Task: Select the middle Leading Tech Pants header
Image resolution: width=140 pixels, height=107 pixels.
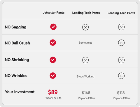Action: click(x=86, y=13)
